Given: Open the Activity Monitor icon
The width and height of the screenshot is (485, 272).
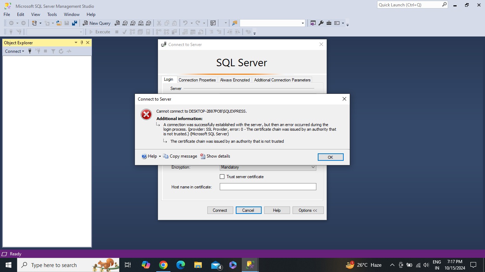Looking at the screenshot, I should click(x=213, y=23).
